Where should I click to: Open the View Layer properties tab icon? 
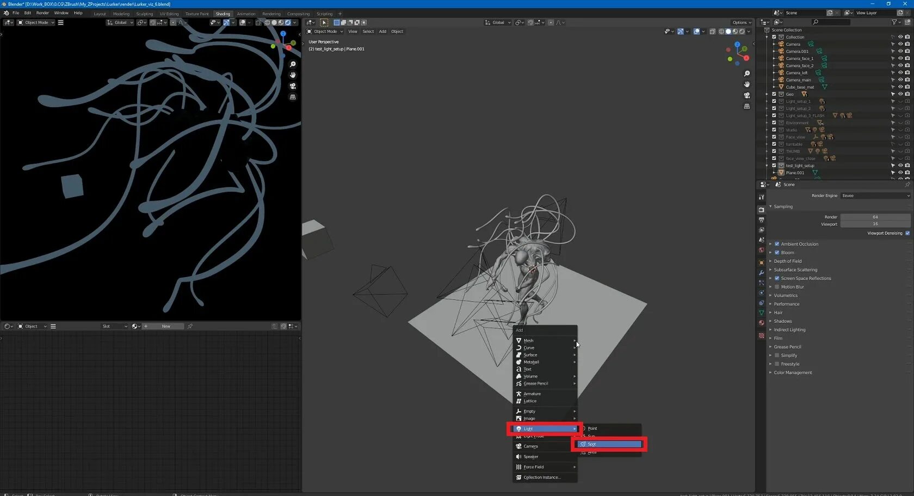762,230
